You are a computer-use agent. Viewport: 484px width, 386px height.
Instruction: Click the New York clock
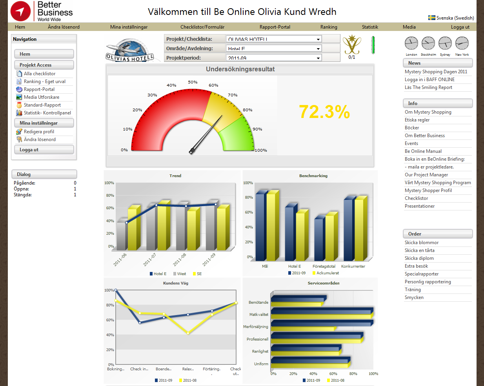(462, 43)
